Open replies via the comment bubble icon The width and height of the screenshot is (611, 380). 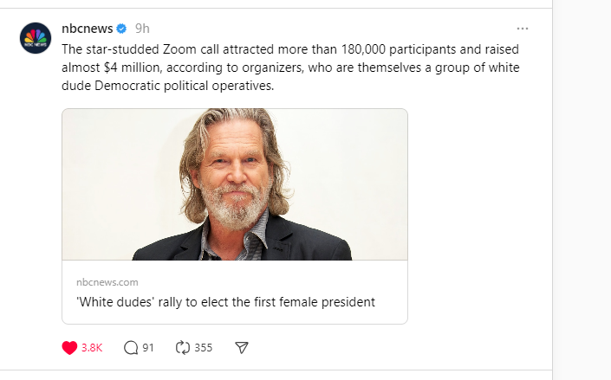(131, 347)
